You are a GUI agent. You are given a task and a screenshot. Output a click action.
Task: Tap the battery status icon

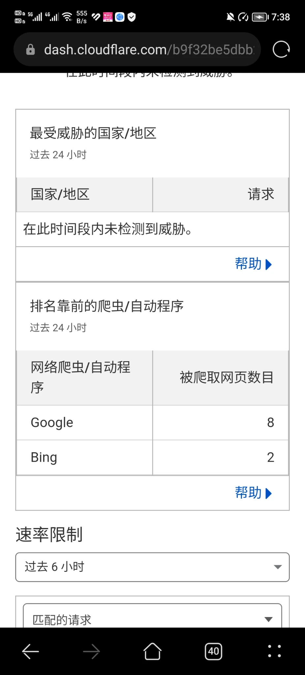(x=260, y=17)
